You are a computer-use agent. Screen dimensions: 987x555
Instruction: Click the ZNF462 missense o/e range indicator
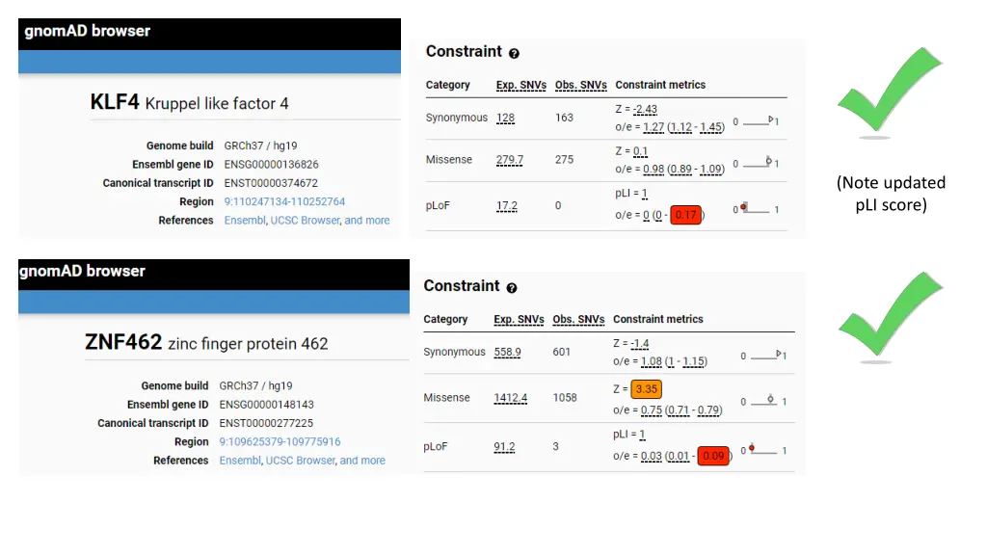click(763, 401)
